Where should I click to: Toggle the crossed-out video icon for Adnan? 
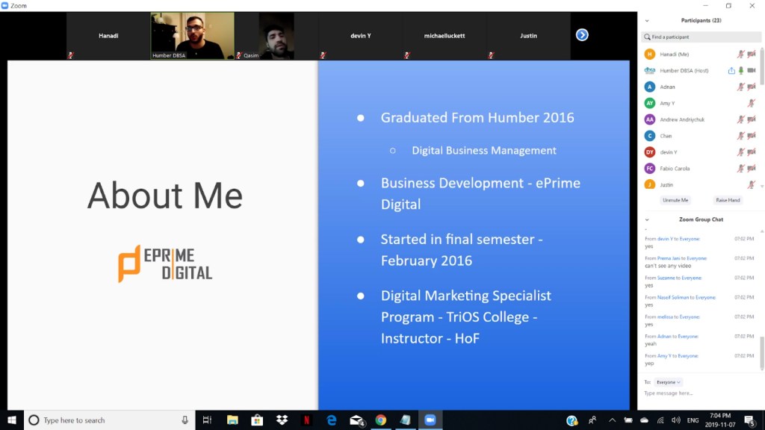coord(752,87)
